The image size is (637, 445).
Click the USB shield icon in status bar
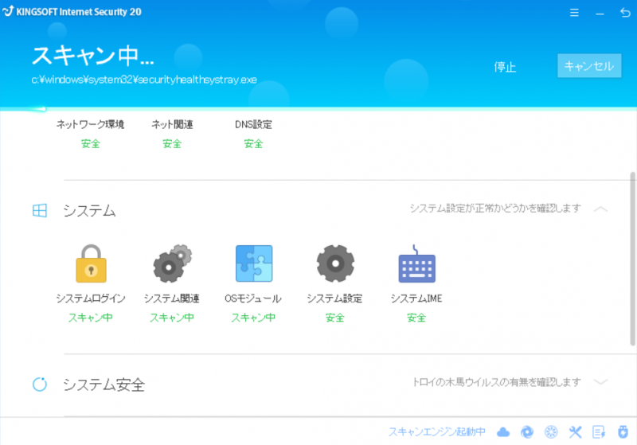tap(623, 432)
